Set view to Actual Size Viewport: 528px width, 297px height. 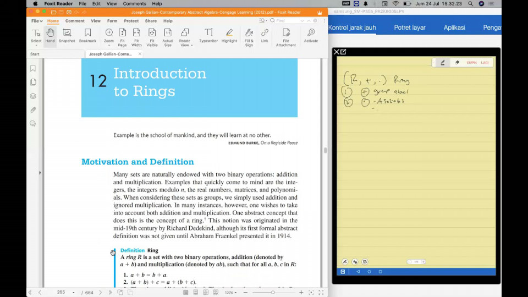pyautogui.click(x=168, y=37)
